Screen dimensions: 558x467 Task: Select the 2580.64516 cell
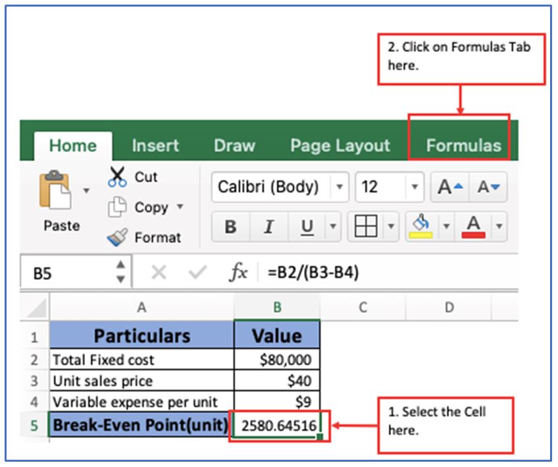point(278,425)
